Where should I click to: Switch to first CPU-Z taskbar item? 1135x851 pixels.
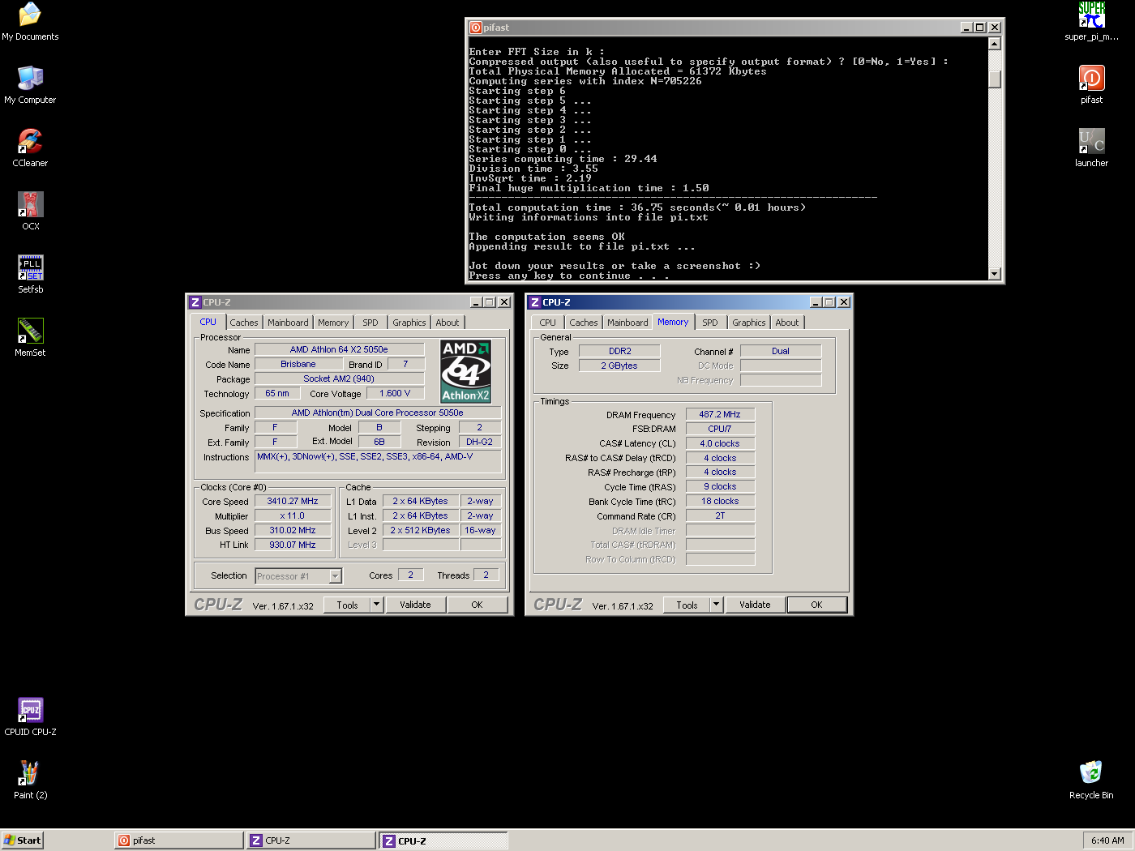coord(311,840)
